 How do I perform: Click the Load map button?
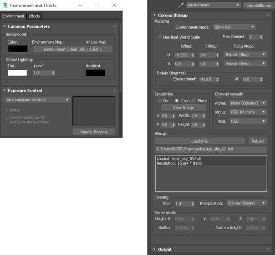[200, 141]
